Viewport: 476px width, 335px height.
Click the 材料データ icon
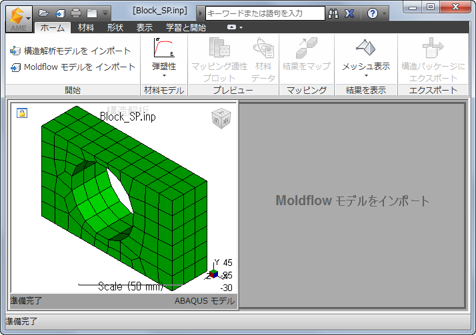click(263, 47)
